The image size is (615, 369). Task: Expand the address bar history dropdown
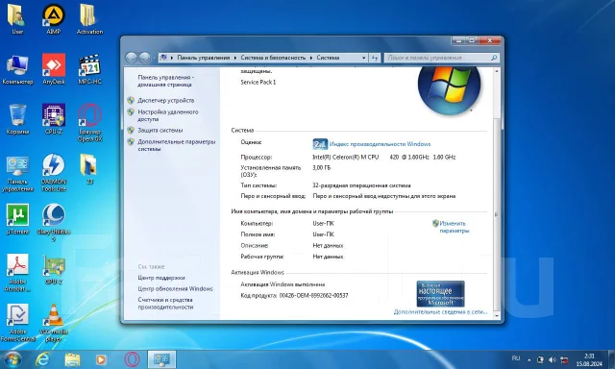(x=363, y=58)
